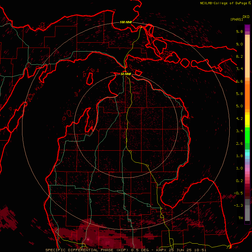
Task: Pick the yellow segment of the color bar
Action: tap(247, 120)
